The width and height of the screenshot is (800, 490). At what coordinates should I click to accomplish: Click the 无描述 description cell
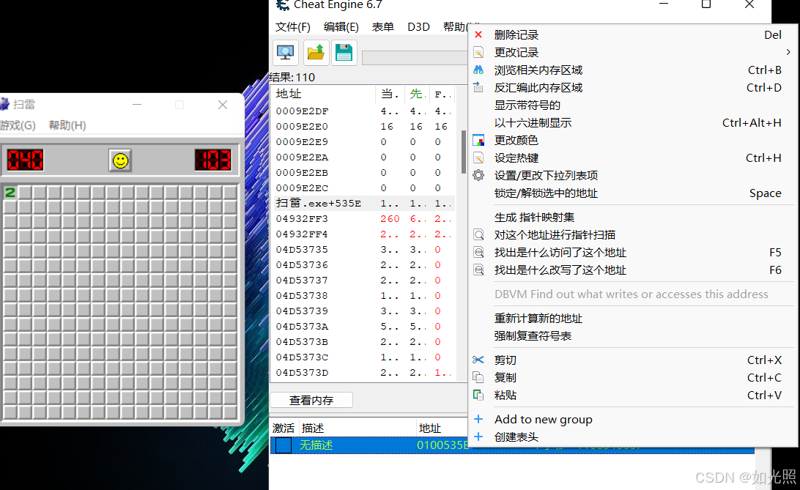click(x=316, y=445)
